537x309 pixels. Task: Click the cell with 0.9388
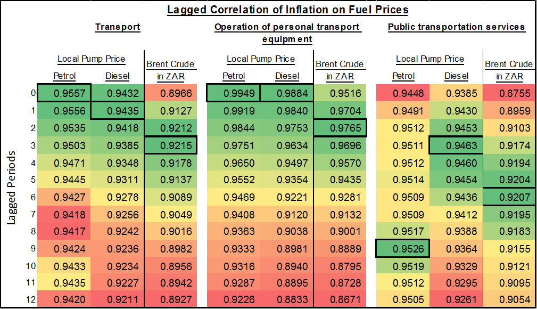click(x=456, y=231)
